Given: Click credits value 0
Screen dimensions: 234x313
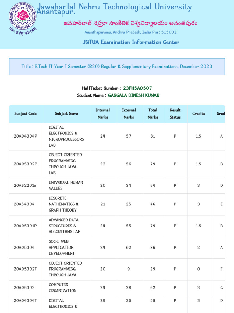Looking at the screenshot, I should coord(199,269).
